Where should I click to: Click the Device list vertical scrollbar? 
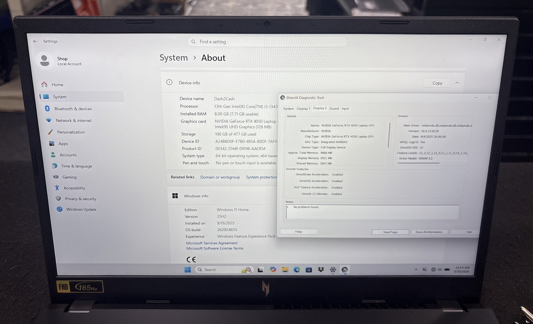pos(389,136)
